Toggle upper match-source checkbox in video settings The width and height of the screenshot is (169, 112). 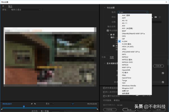[x=163, y=73]
